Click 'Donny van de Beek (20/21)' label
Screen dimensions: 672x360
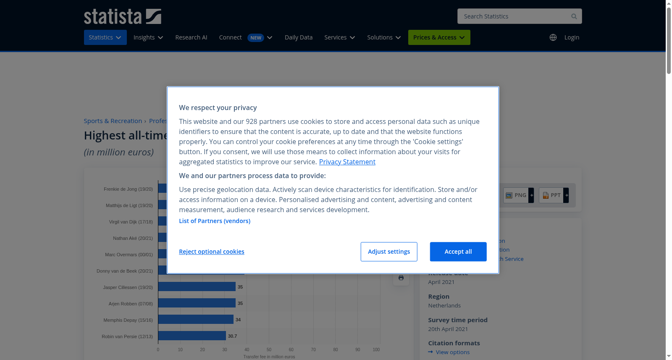[x=124, y=271]
